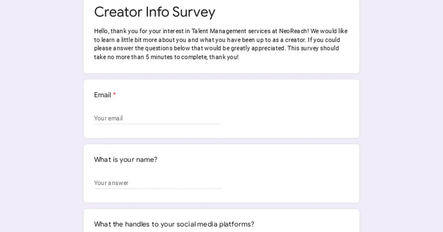This screenshot has height=232, width=443.
Task: Click the red required asterisk beside Email
Action: pyautogui.click(x=114, y=95)
